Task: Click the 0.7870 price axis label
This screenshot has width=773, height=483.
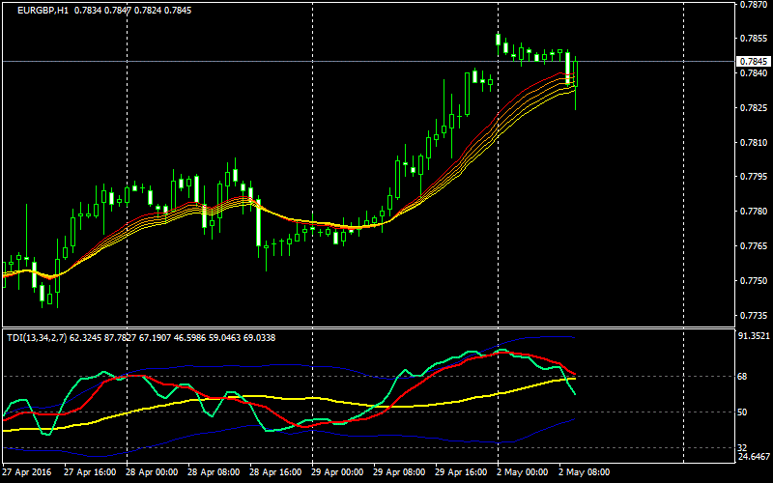Action: coord(753,5)
